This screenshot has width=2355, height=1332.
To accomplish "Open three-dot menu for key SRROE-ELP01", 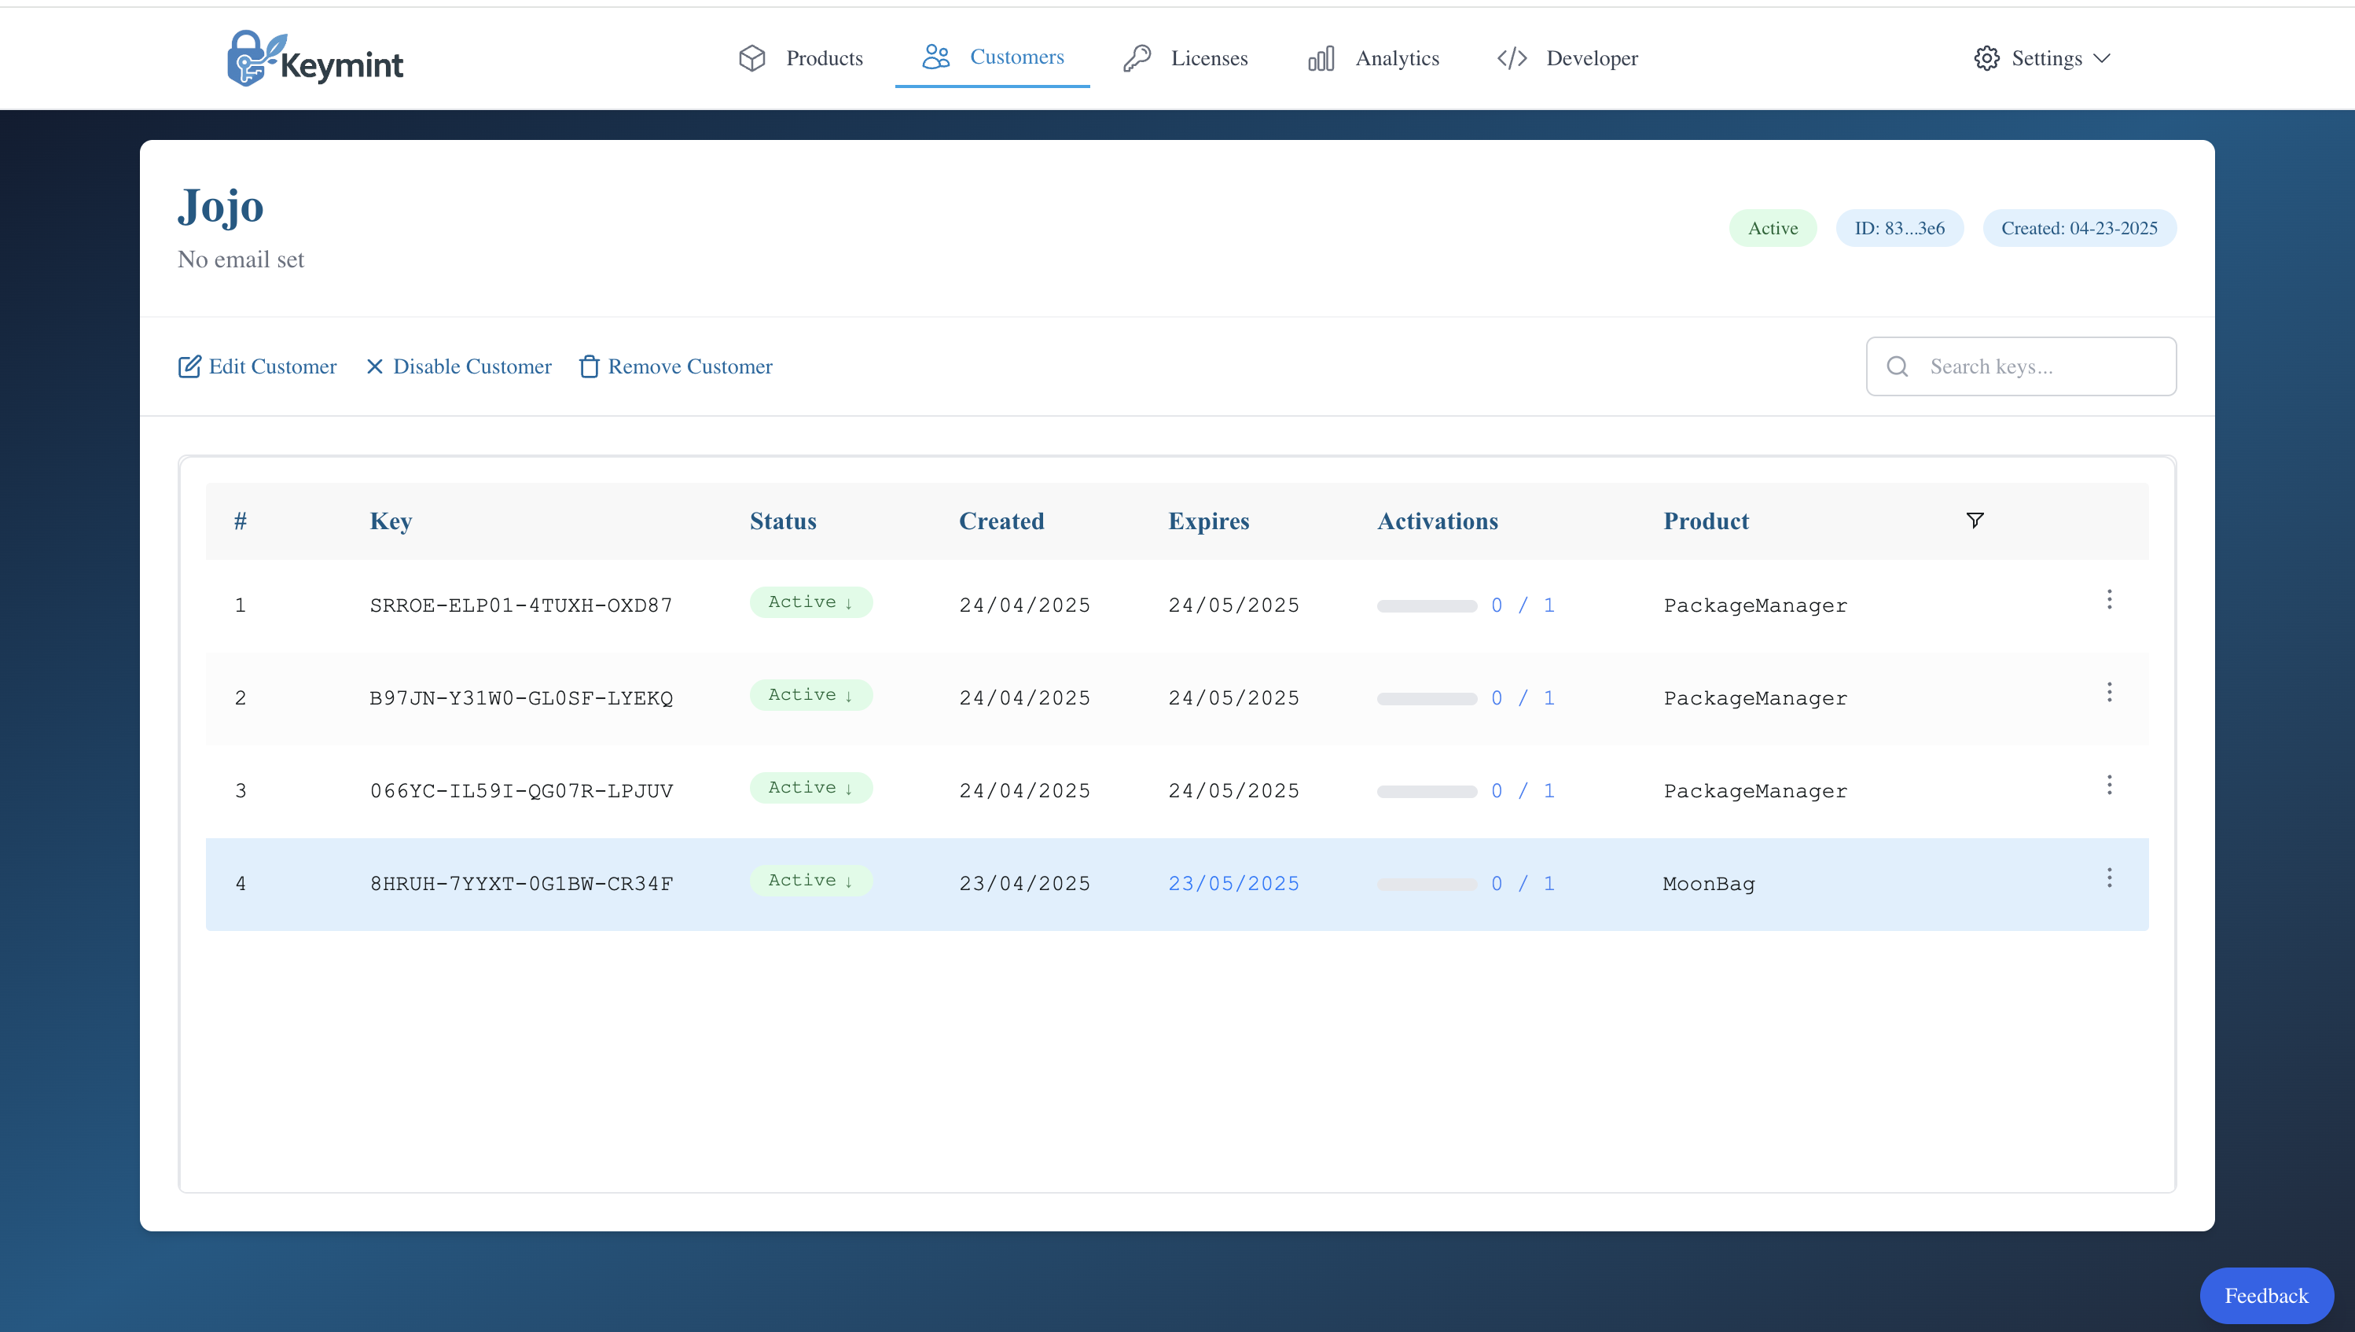I will [x=2109, y=600].
